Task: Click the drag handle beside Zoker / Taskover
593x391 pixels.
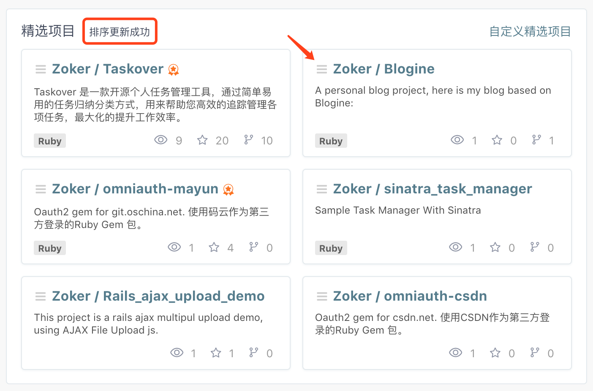Action: tap(41, 69)
